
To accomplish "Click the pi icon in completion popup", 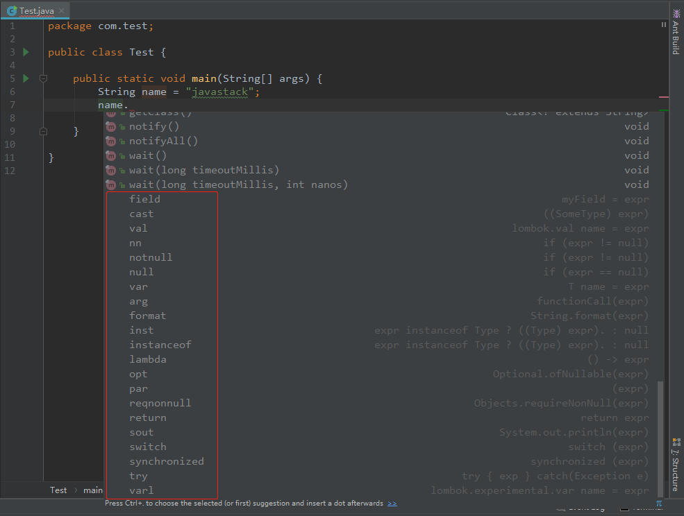I will [x=659, y=504].
